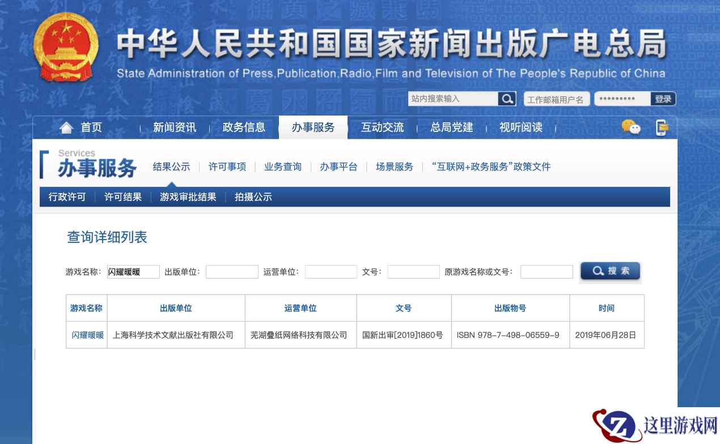Focus the 原游戏名称或文号 input field

pyautogui.click(x=547, y=272)
